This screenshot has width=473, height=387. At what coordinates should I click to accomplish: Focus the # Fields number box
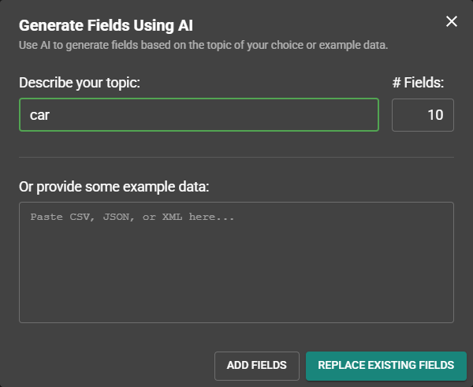pyautogui.click(x=423, y=115)
